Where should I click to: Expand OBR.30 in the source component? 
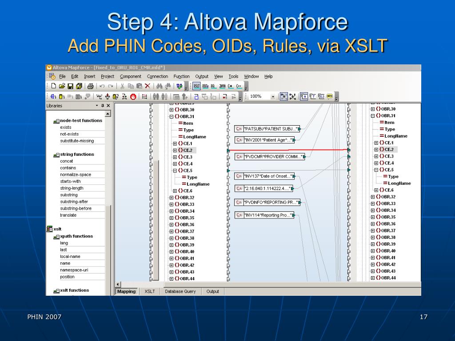pos(172,110)
